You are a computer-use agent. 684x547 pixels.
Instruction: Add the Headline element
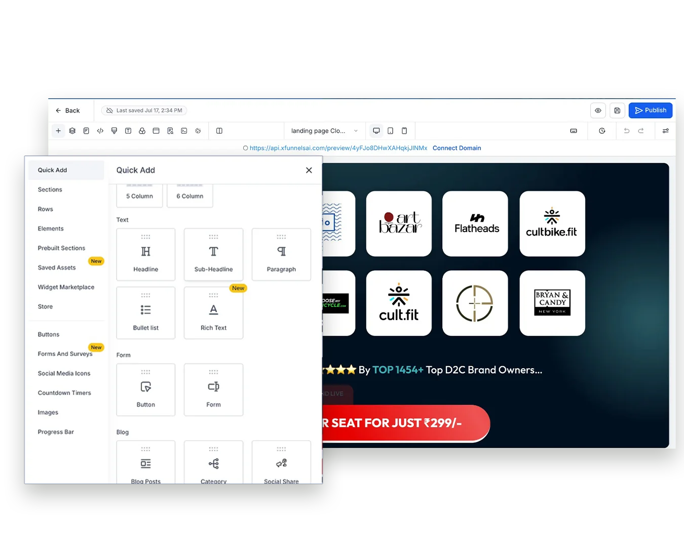point(146,254)
